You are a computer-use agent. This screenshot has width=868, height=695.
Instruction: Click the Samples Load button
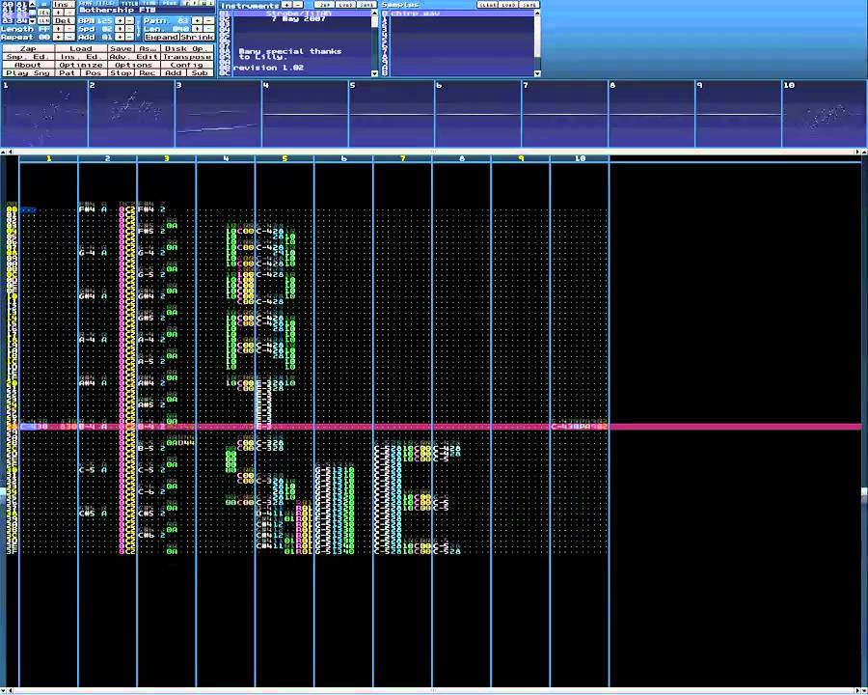pos(508,5)
